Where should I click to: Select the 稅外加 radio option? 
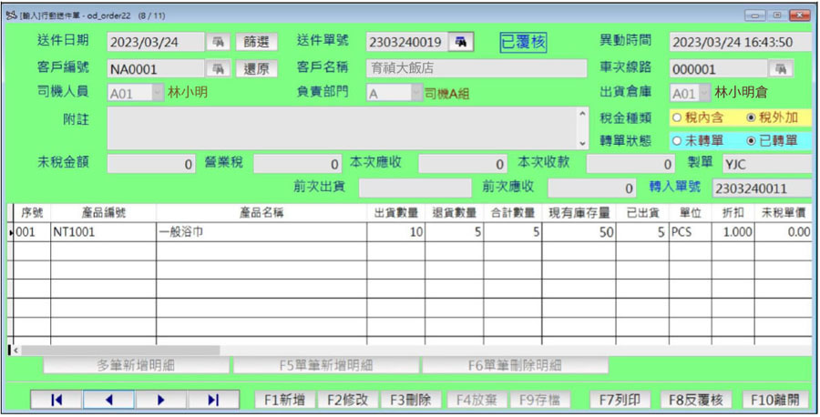(x=751, y=117)
